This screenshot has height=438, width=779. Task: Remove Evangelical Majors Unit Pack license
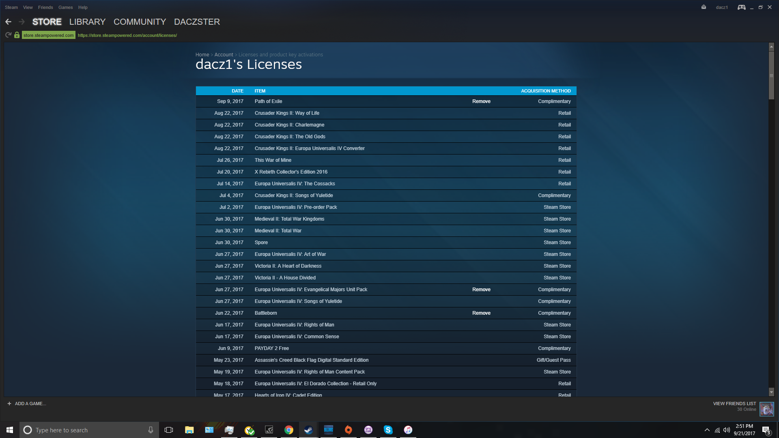(481, 290)
